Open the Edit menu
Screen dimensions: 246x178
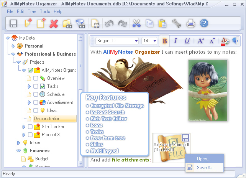pyautogui.click(x=20, y=12)
